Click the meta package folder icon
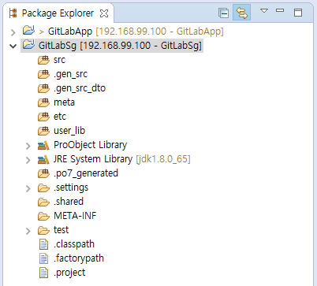The image size is (317, 286). click(43, 102)
